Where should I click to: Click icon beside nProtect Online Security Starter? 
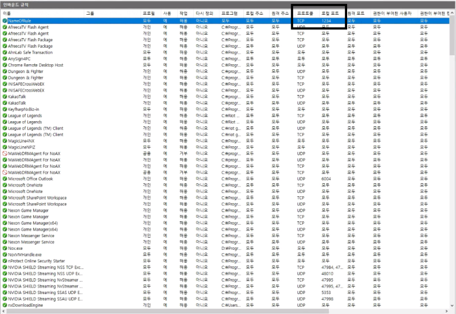[5, 261]
